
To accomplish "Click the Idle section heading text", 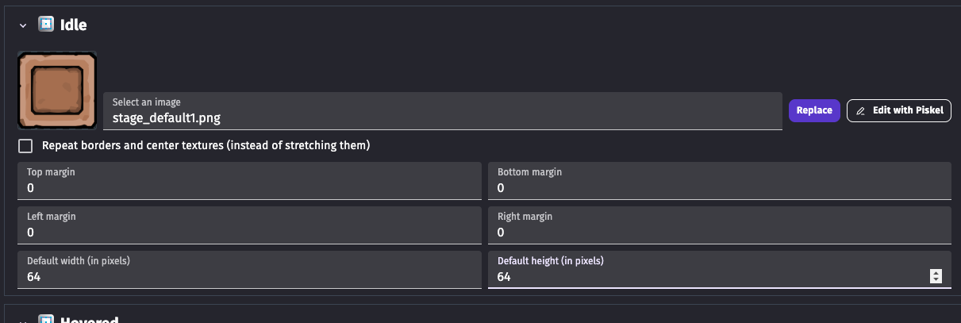I will (x=74, y=25).
